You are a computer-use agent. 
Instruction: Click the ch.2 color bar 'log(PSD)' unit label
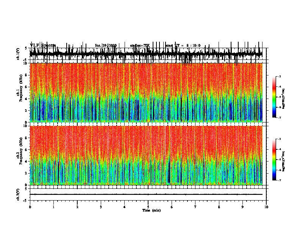click(x=284, y=161)
